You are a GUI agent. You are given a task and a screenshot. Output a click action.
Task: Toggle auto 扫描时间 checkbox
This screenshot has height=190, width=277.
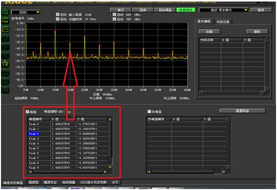(57, 19)
